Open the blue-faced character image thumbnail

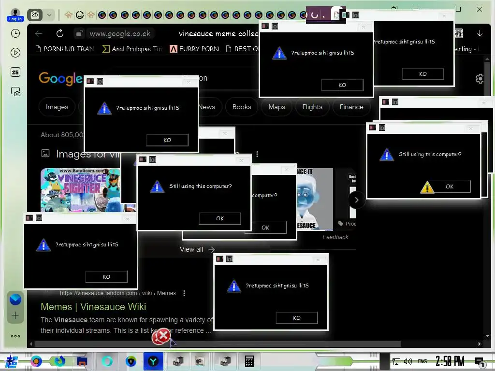tap(315, 199)
